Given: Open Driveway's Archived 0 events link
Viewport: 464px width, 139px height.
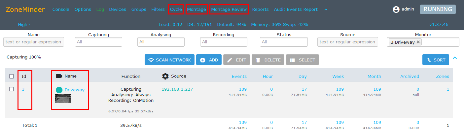Looking at the screenshot, I should point(418,89).
